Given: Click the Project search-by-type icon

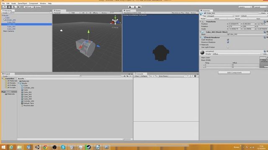Looking at the screenshot, I should click(x=125, y=76).
